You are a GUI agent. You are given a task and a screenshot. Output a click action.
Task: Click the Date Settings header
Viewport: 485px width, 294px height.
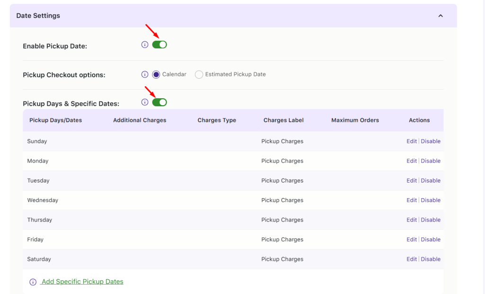(x=38, y=15)
